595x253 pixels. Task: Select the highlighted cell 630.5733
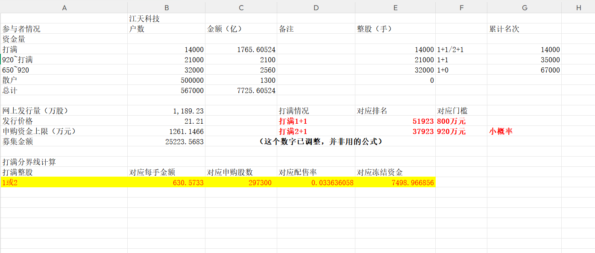coord(166,183)
